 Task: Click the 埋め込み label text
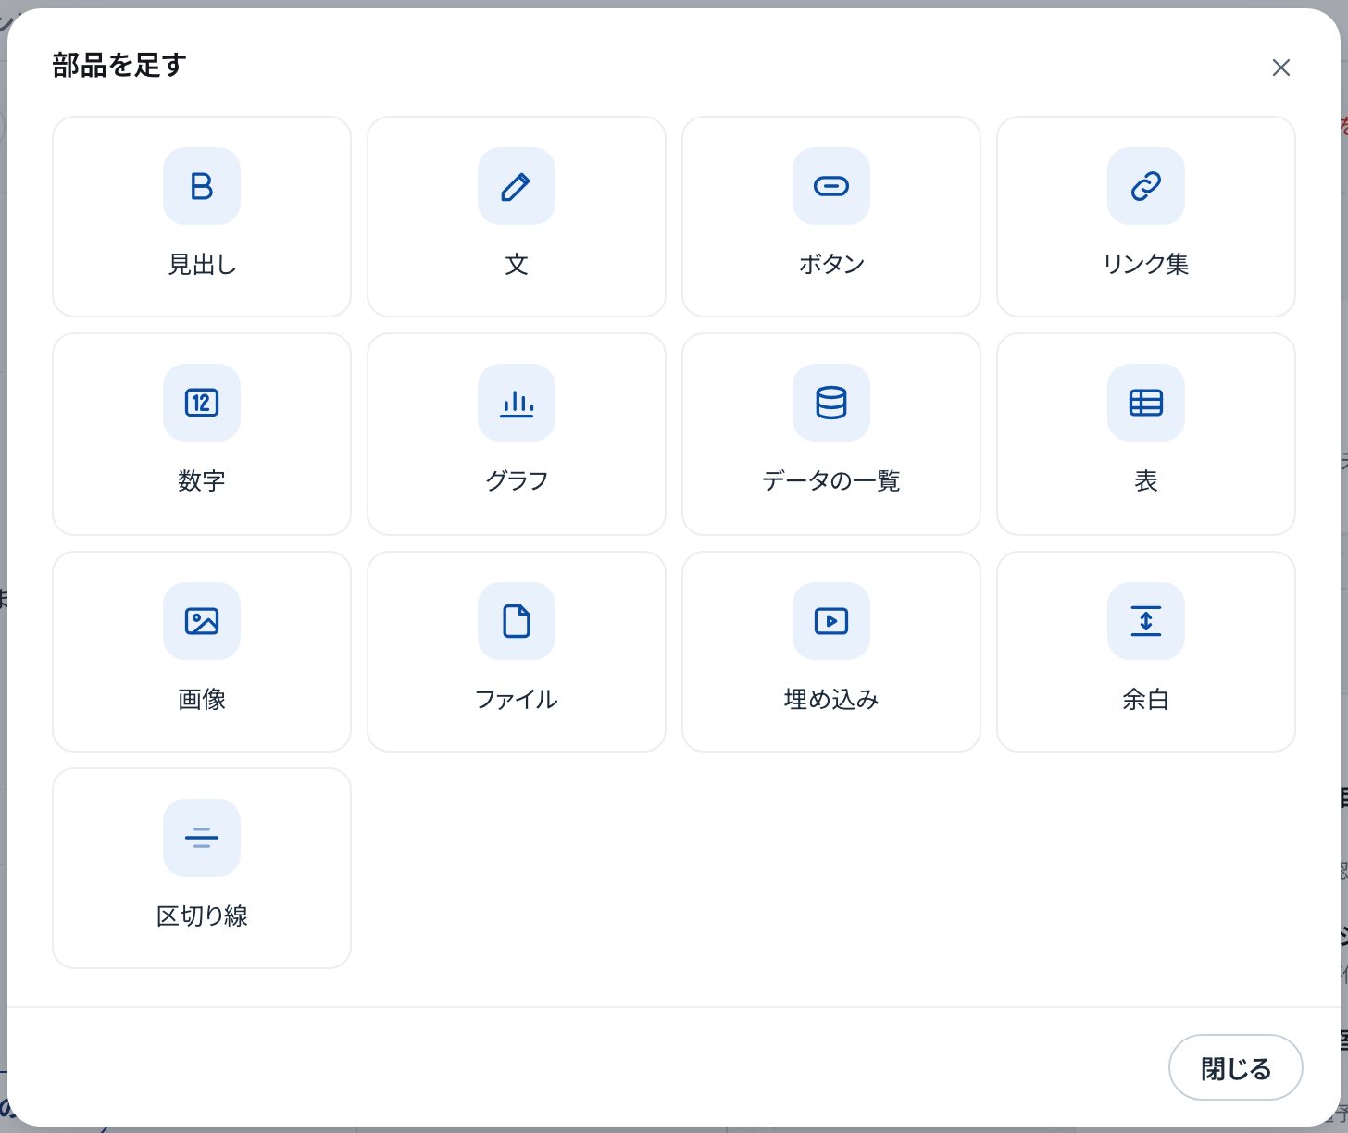tap(831, 700)
